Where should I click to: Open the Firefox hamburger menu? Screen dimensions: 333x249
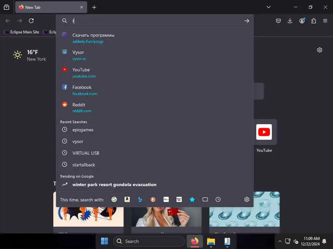point(325,21)
